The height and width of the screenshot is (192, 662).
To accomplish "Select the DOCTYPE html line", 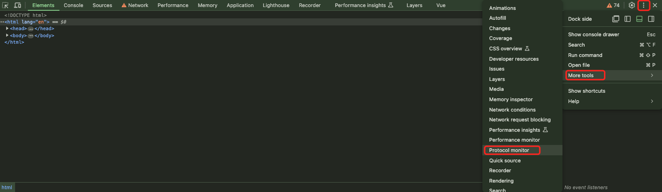I will (25, 16).
